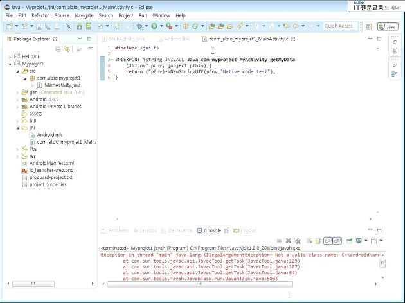The width and height of the screenshot is (405, 303).
Task: Click the '#include <jni.h>' code line
Action: tap(137, 48)
